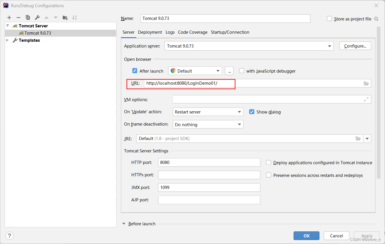
Task: Enable with JavaScript debugger
Action: tap(242, 71)
